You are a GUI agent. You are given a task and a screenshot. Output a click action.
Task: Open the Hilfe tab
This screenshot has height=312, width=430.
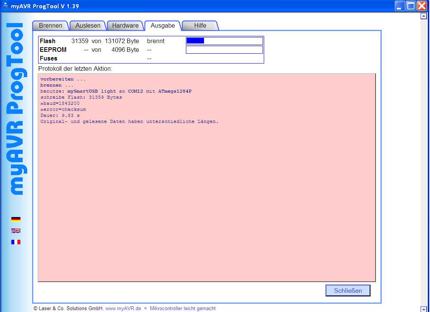[x=200, y=25]
